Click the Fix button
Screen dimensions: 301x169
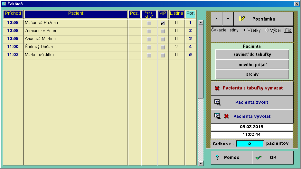[x=288, y=30]
